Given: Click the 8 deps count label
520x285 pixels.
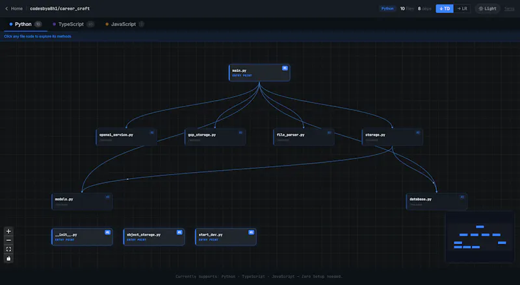Looking at the screenshot, I should click(424, 8).
